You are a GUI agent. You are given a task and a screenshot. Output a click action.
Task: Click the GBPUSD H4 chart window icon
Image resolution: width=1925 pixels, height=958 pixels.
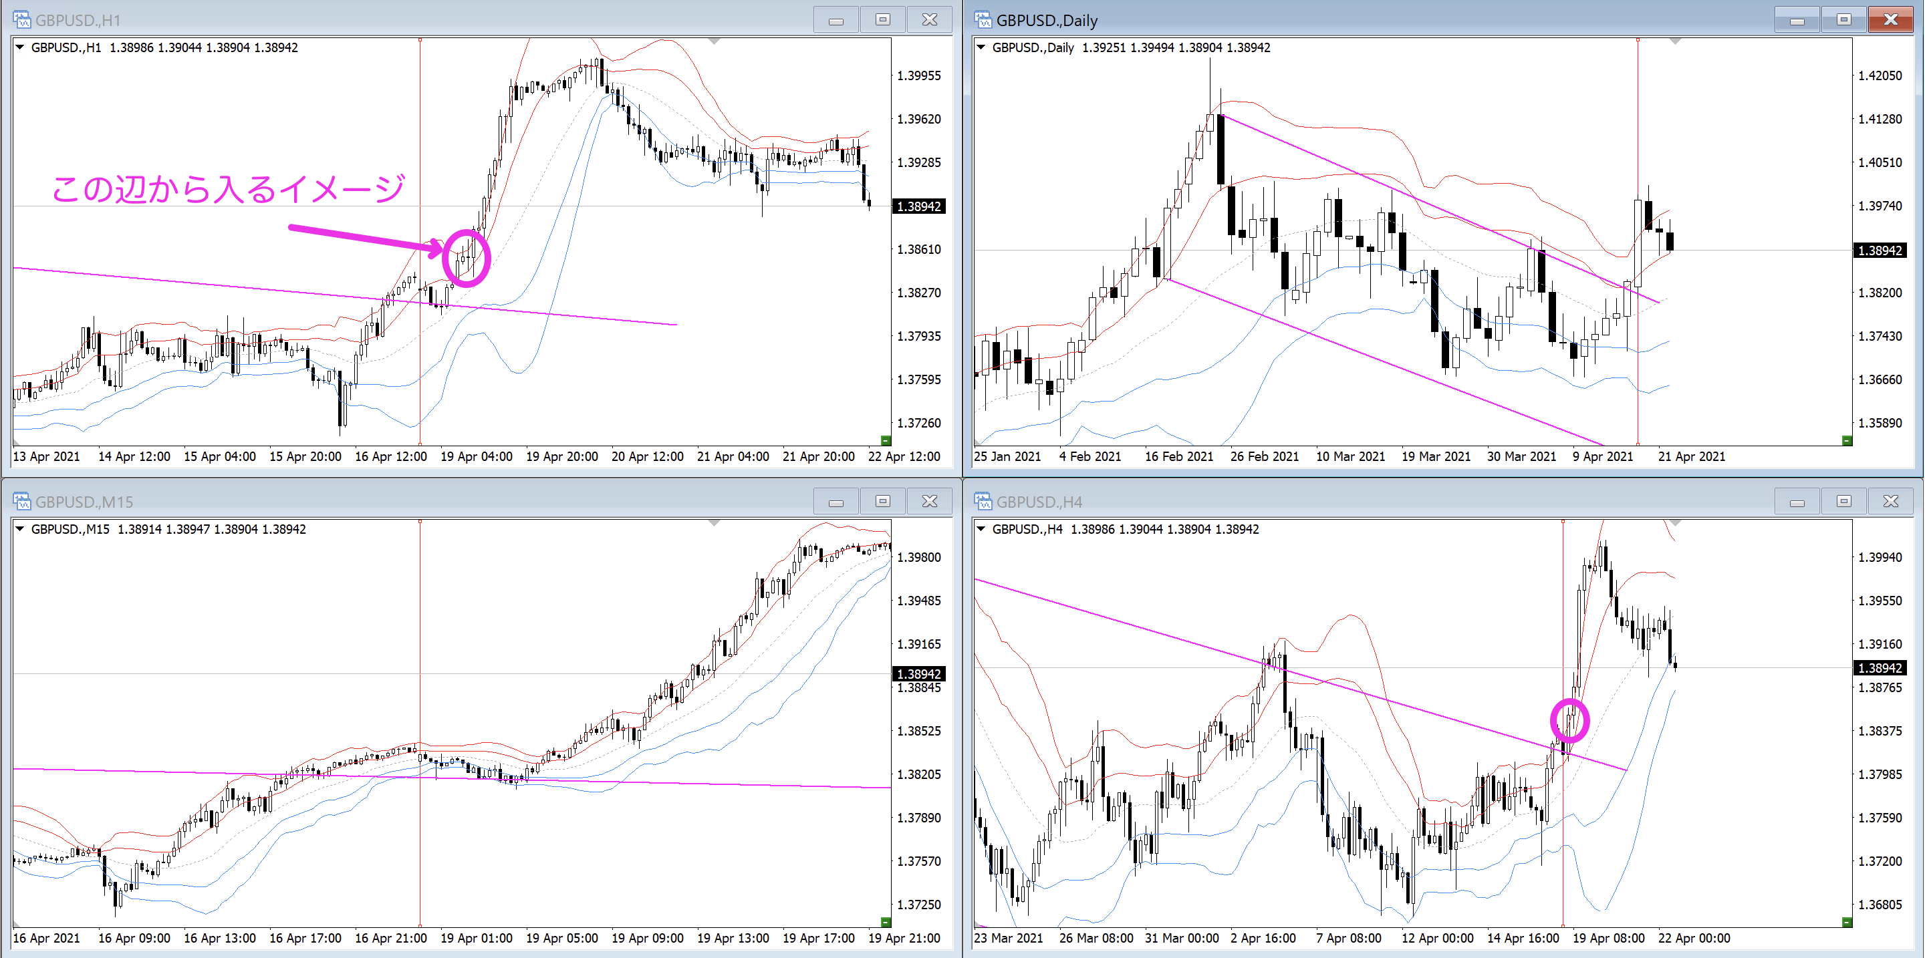(983, 501)
